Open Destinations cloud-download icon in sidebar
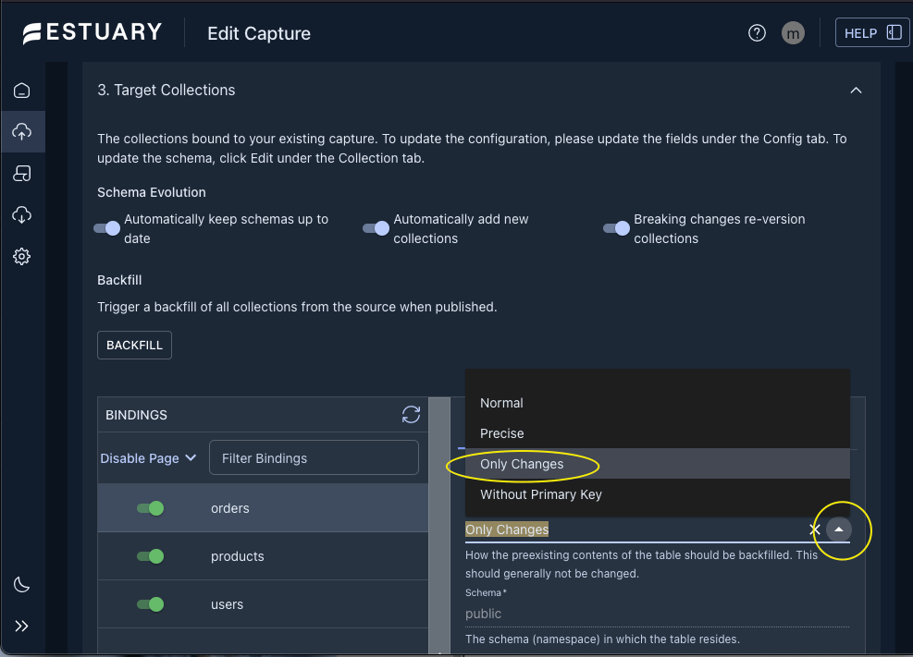 (x=22, y=215)
